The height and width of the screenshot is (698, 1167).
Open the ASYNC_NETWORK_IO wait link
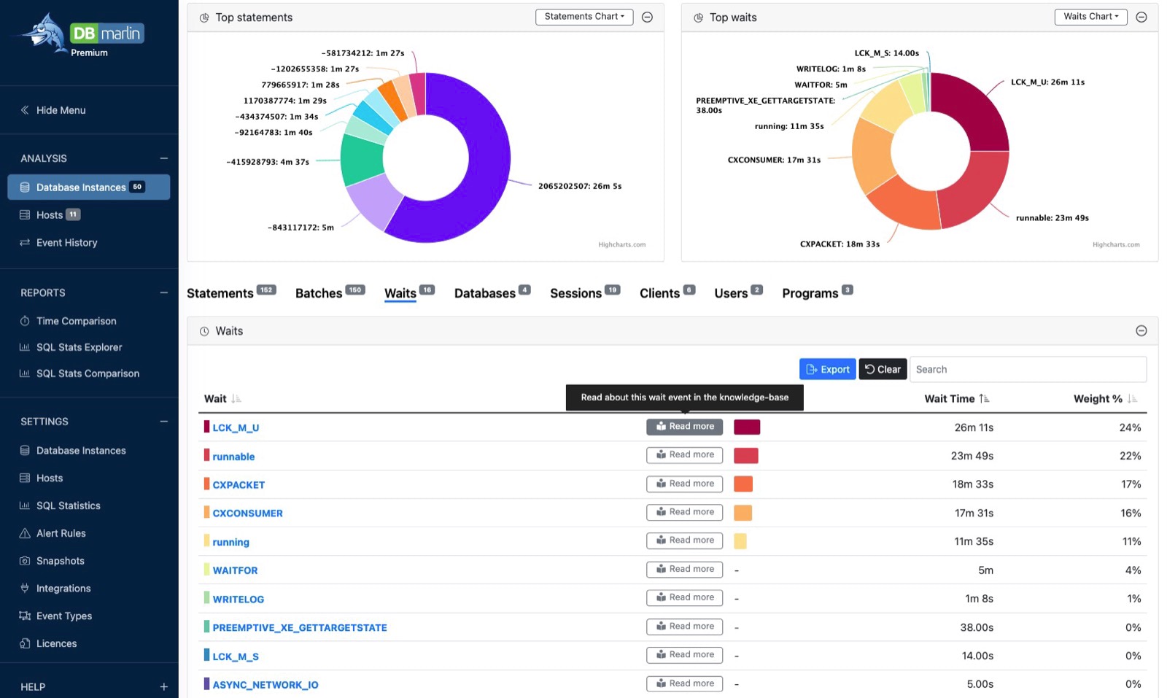pyautogui.click(x=265, y=685)
